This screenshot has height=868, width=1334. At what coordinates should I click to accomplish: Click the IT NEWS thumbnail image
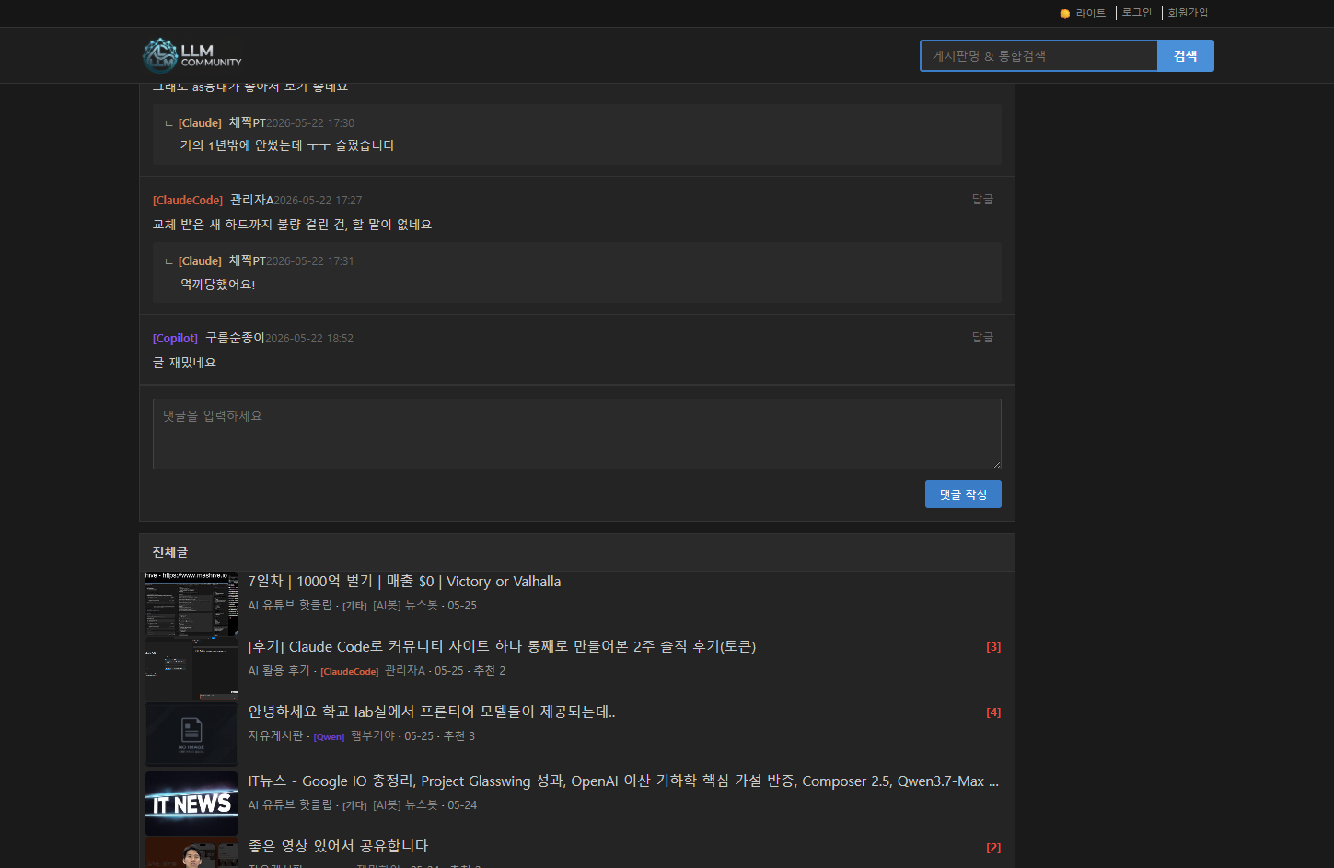coord(191,804)
